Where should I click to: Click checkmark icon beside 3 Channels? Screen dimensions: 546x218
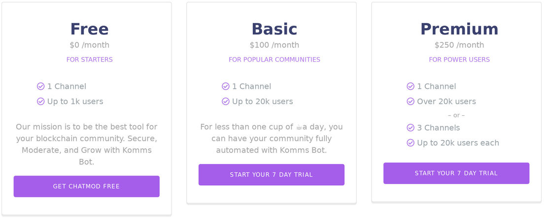coord(410,128)
